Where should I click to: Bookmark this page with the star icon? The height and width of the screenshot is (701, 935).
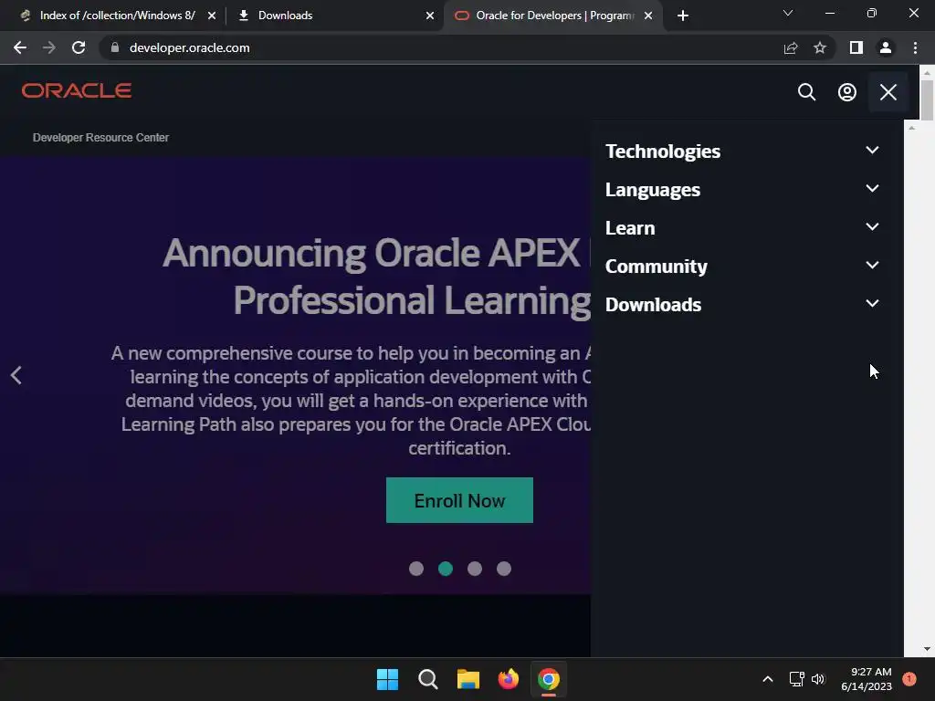pyautogui.click(x=820, y=47)
